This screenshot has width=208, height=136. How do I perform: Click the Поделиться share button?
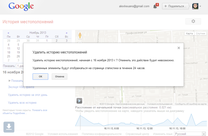tap(176, 6)
